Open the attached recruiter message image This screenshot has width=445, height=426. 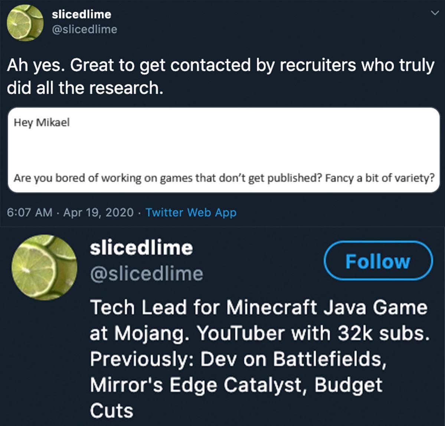click(223, 150)
